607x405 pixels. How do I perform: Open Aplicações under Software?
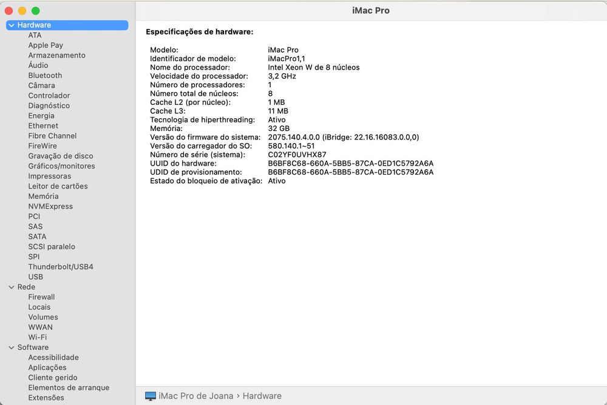coord(47,367)
